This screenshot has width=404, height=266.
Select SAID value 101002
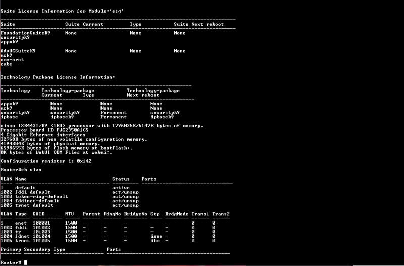[41, 227]
